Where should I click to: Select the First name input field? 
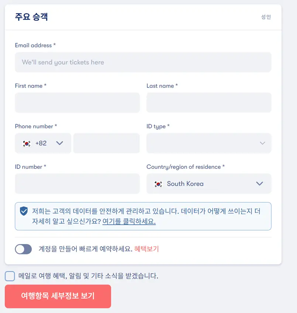pyautogui.click(x=77, y=102)
